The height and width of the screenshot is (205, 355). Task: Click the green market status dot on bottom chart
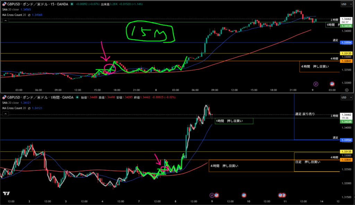coord(77,97)
